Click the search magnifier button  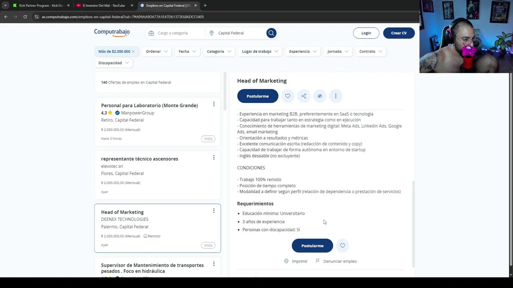(271, 33)
